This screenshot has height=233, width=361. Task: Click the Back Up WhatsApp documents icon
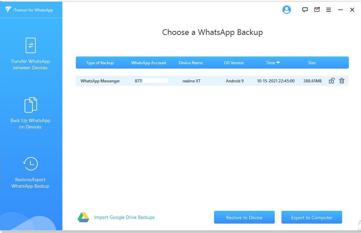pyautogui.click(x=31, y=105)
